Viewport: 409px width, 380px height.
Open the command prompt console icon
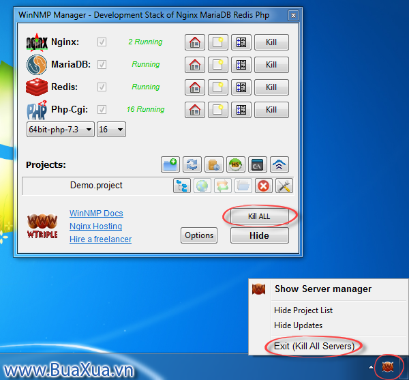[258, 164]
